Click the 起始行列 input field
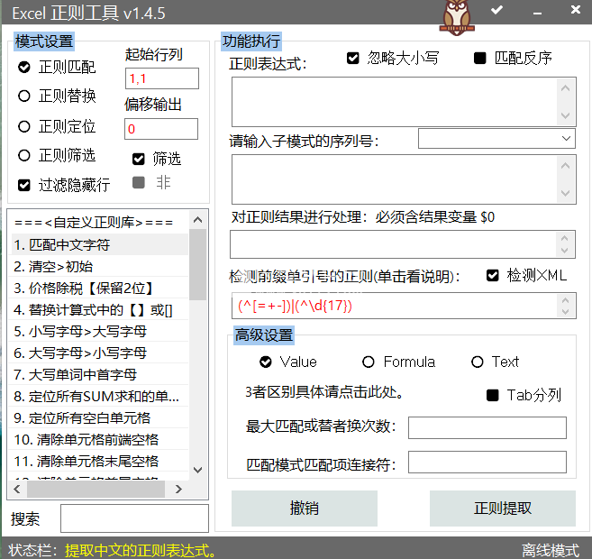Screen dimensions: 592x559 click(x=162, y=78)
